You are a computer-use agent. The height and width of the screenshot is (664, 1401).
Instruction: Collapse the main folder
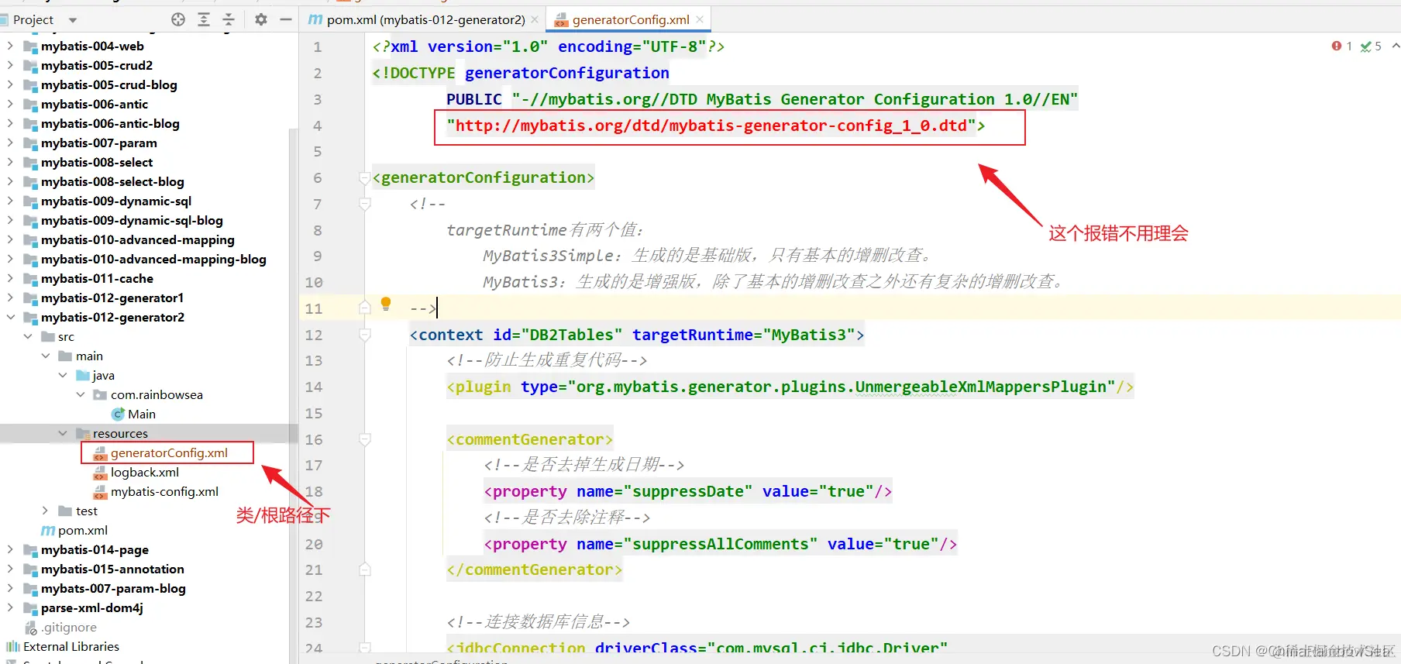coord(46,356)
